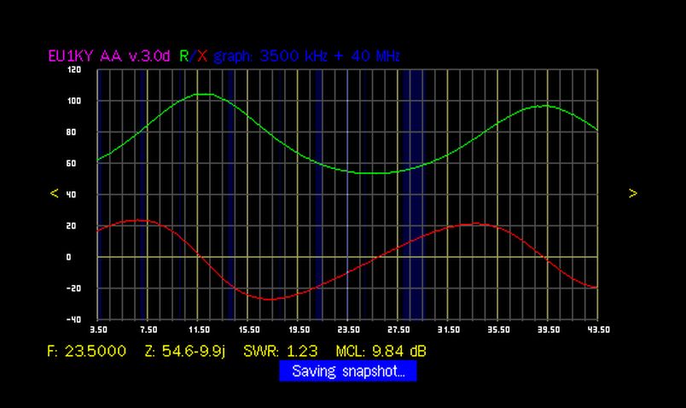Click the 23.50 label on the frequency axis
Viewport: 686px width, 408px height.
pos(348,329)
